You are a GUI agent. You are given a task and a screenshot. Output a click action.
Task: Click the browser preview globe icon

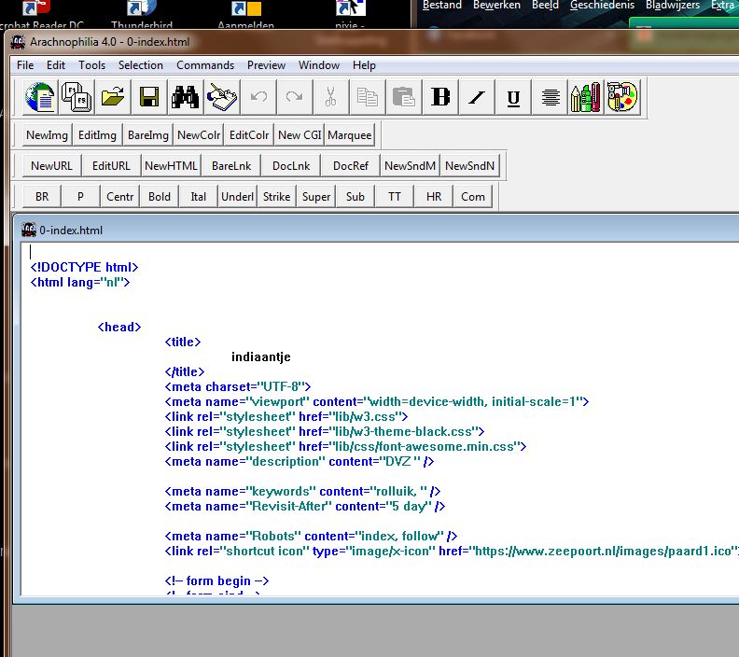pos(40,97)
